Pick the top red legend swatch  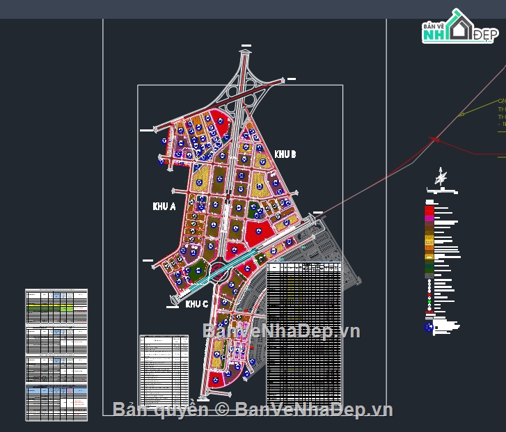click(x=429, y=209)
